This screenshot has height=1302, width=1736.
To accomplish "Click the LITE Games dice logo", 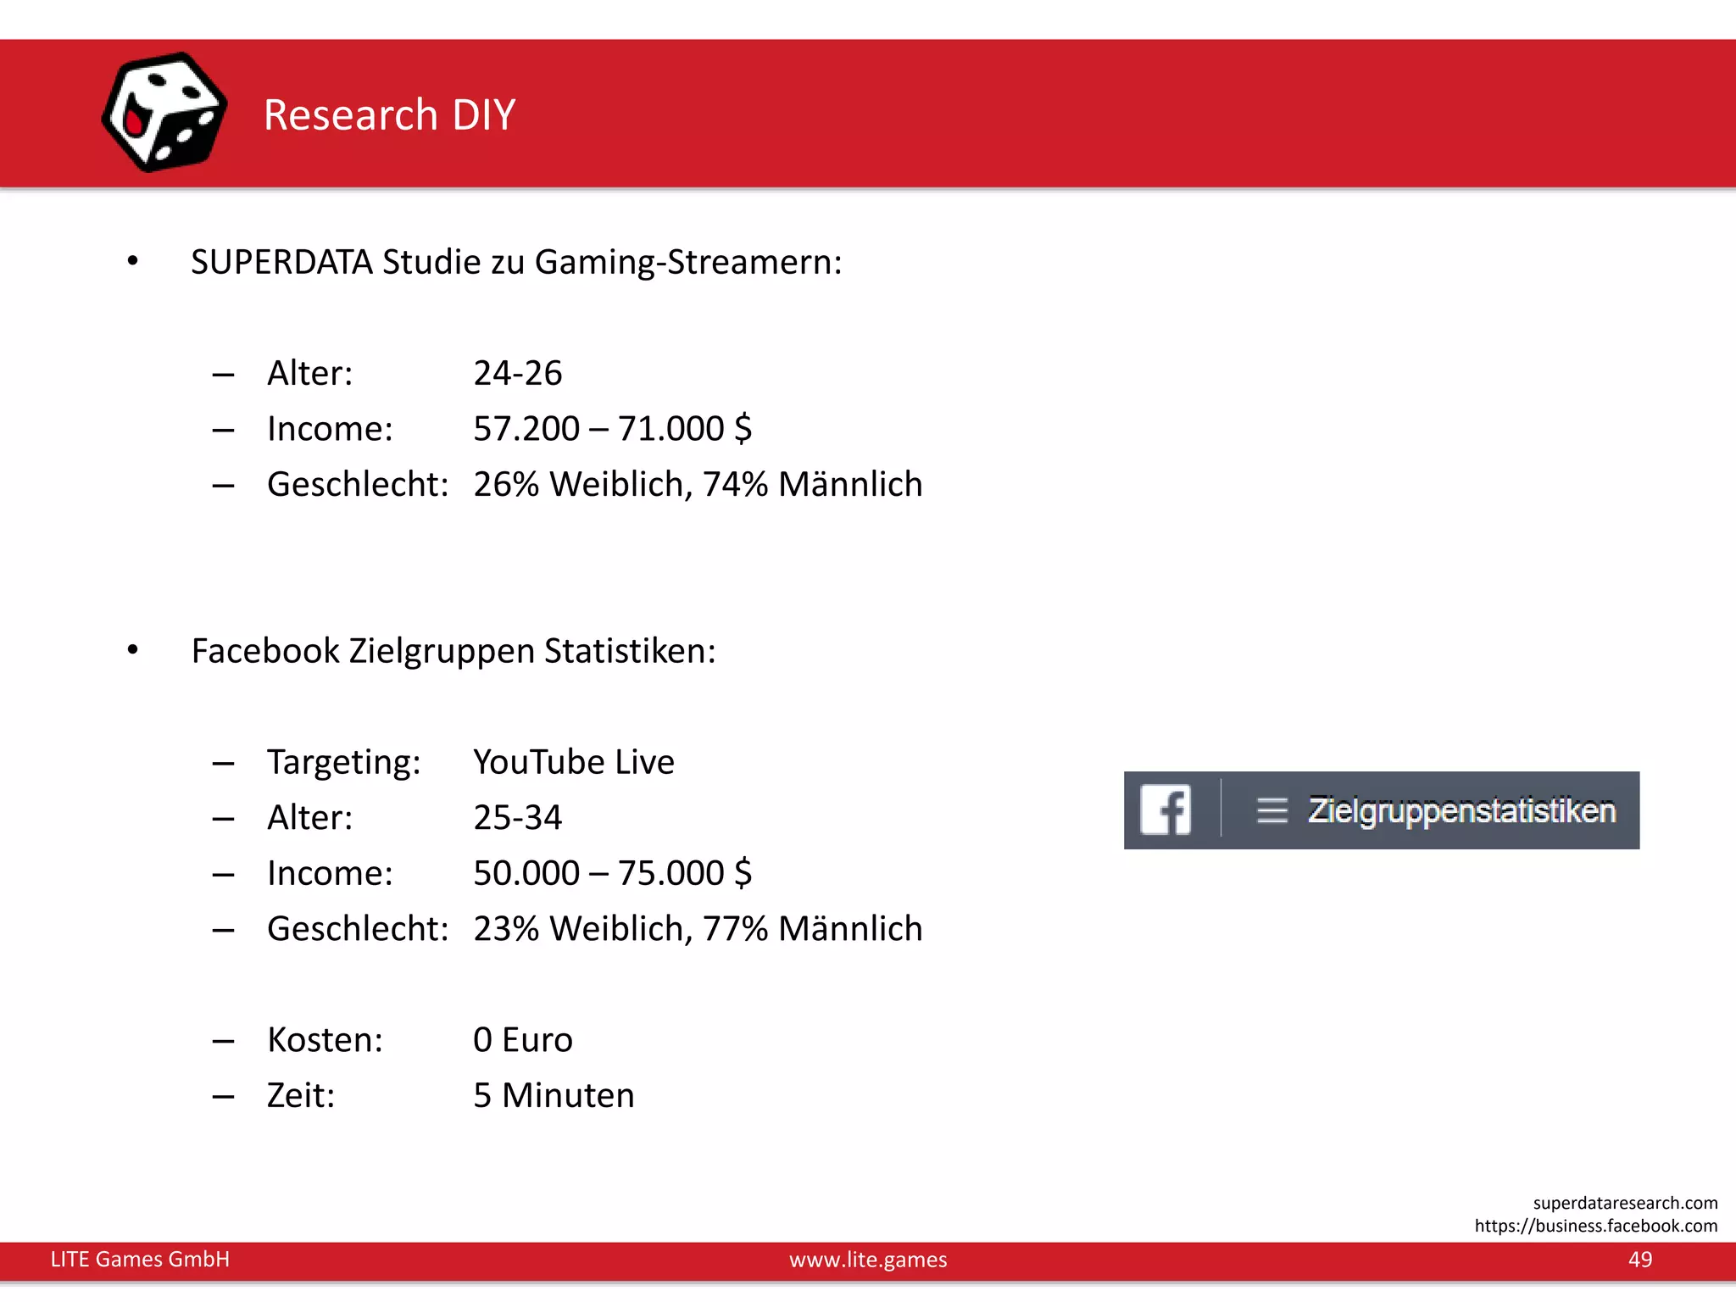I will point(164,113).
